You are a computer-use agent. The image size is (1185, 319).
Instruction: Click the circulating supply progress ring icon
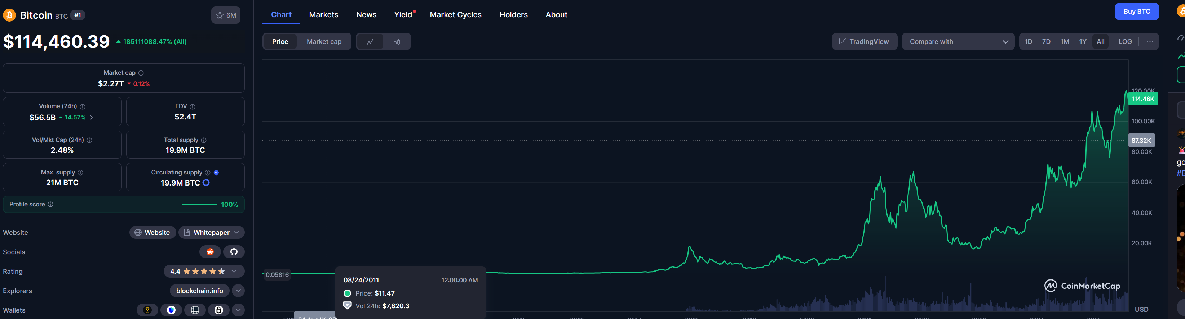pos(206,183)
